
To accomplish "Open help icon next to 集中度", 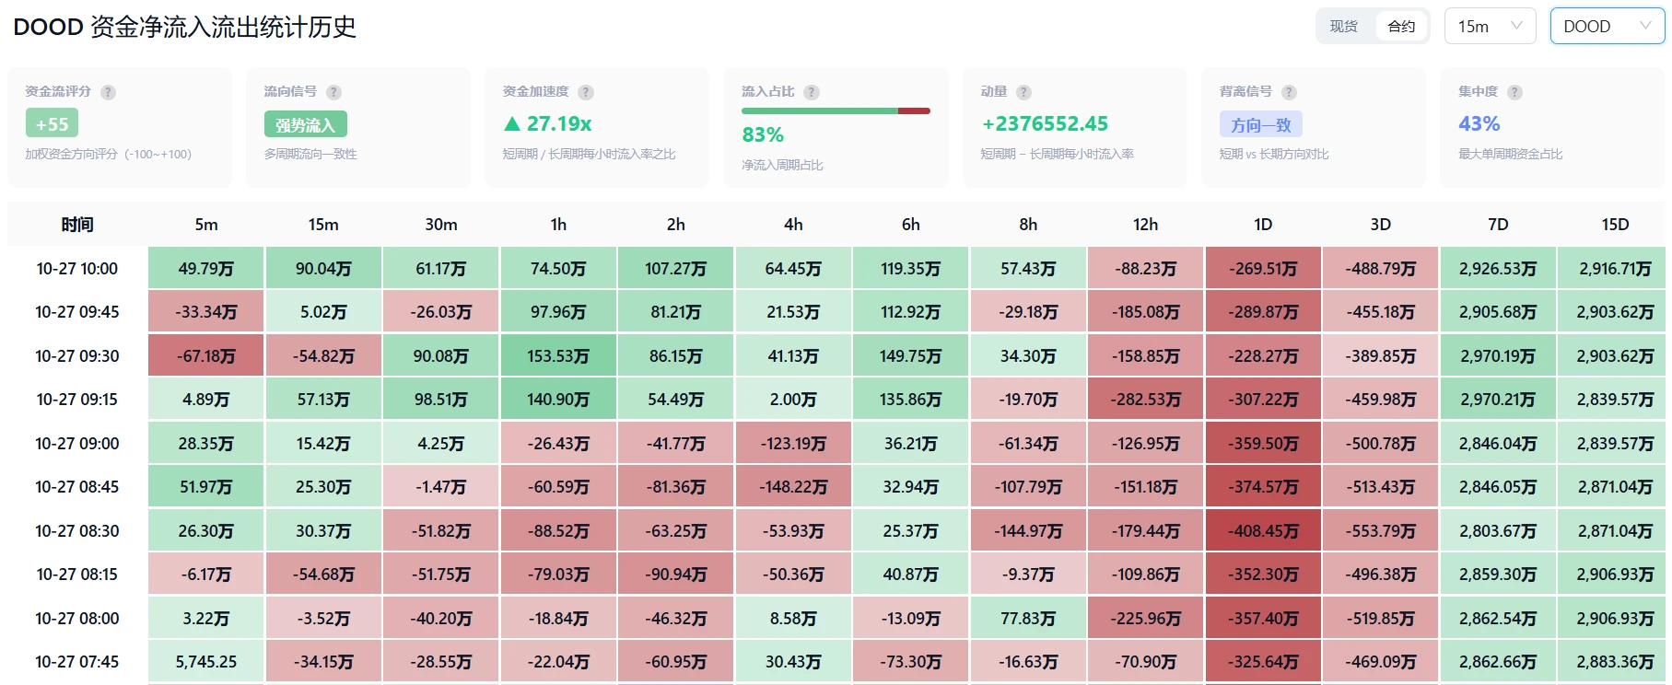I will 1514,92.
